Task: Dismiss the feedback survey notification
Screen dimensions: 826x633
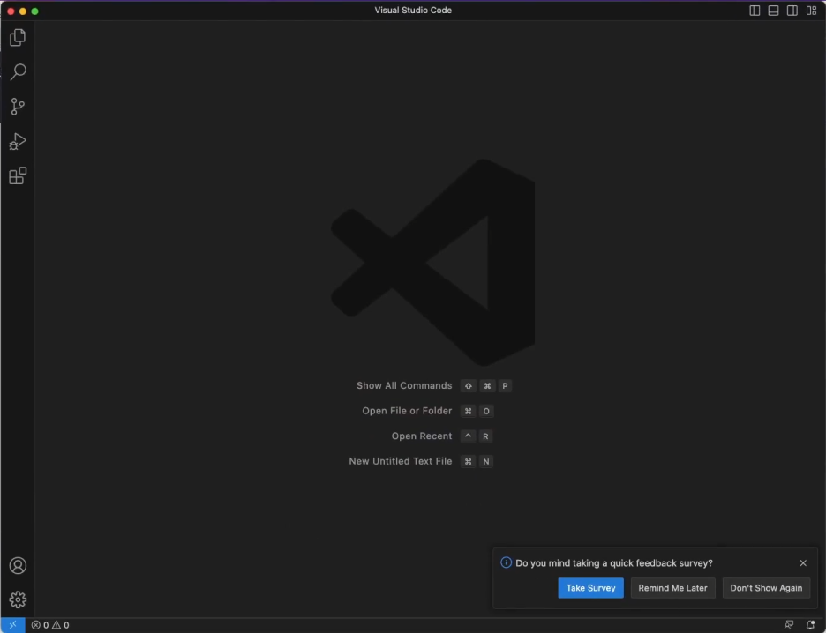Action: point(803,563)
